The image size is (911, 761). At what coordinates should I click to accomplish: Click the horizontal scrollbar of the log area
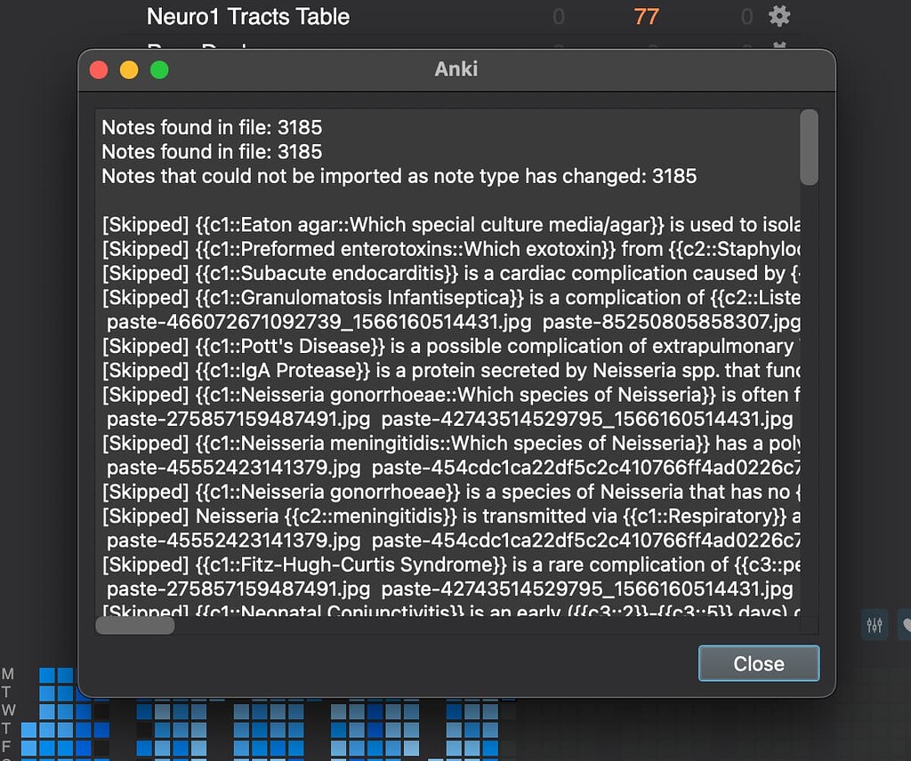pos(133,625)
